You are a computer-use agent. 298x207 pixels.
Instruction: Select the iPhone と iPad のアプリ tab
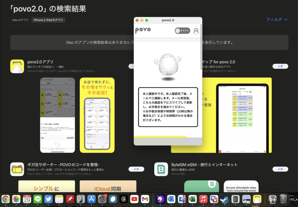[48, 20]
